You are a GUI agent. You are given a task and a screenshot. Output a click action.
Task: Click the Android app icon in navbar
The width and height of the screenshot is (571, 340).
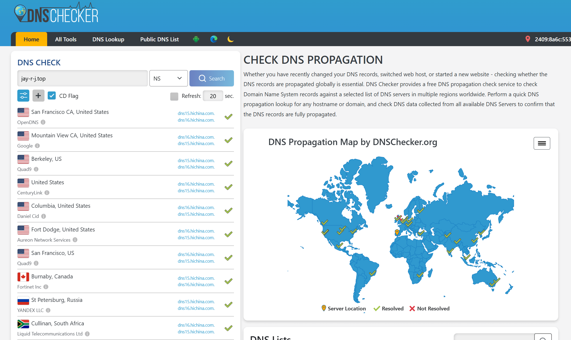(x=196, y=39)
